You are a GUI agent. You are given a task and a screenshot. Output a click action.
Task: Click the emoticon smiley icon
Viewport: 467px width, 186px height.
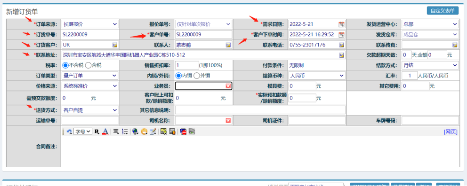[x=144, y=132]
